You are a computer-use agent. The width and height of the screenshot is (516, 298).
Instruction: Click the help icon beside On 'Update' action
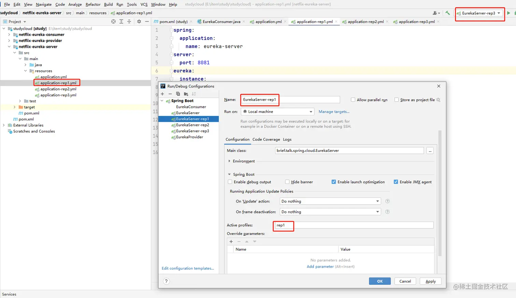[387, 201]
